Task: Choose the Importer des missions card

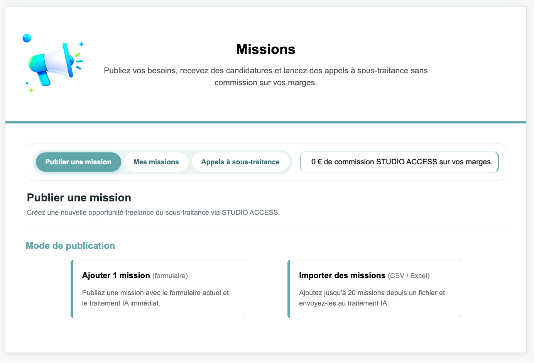Action: point(374,289)
